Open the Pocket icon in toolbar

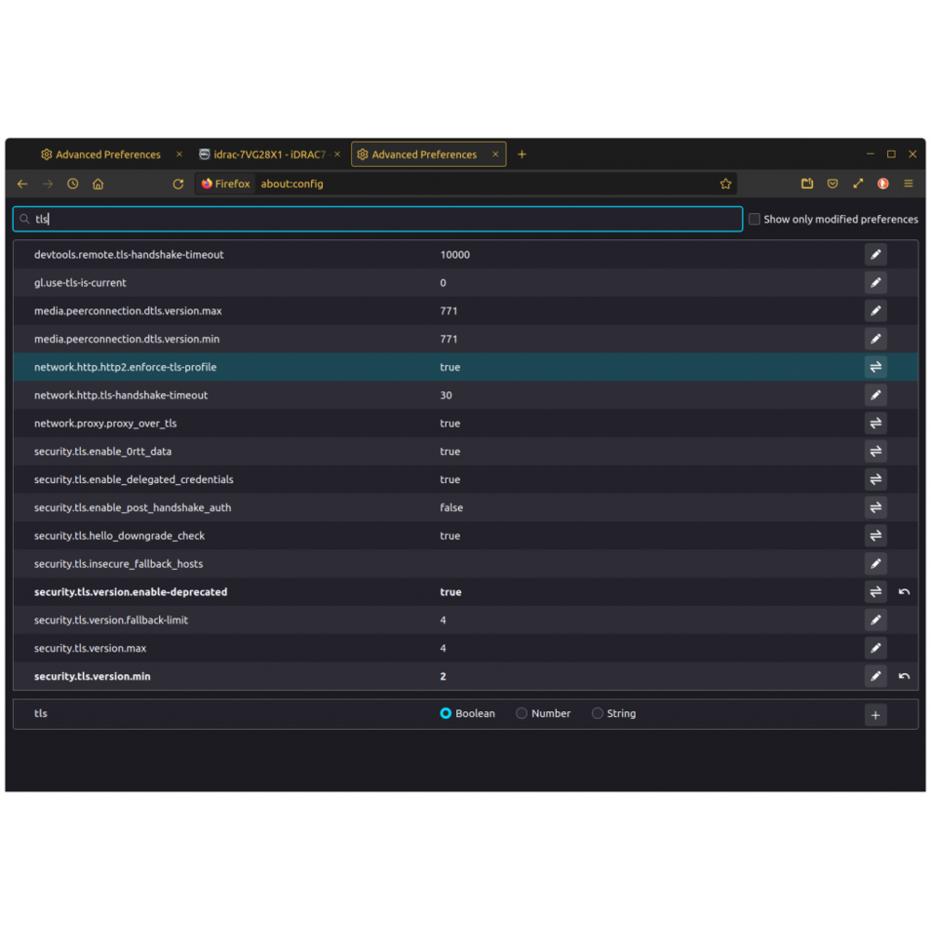pos(832,184)
